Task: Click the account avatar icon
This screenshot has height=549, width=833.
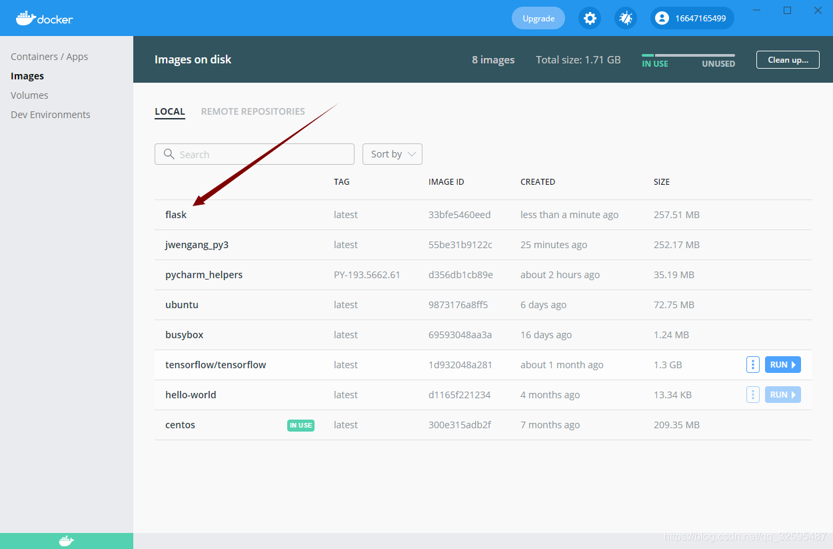Action: coord(662,18)
